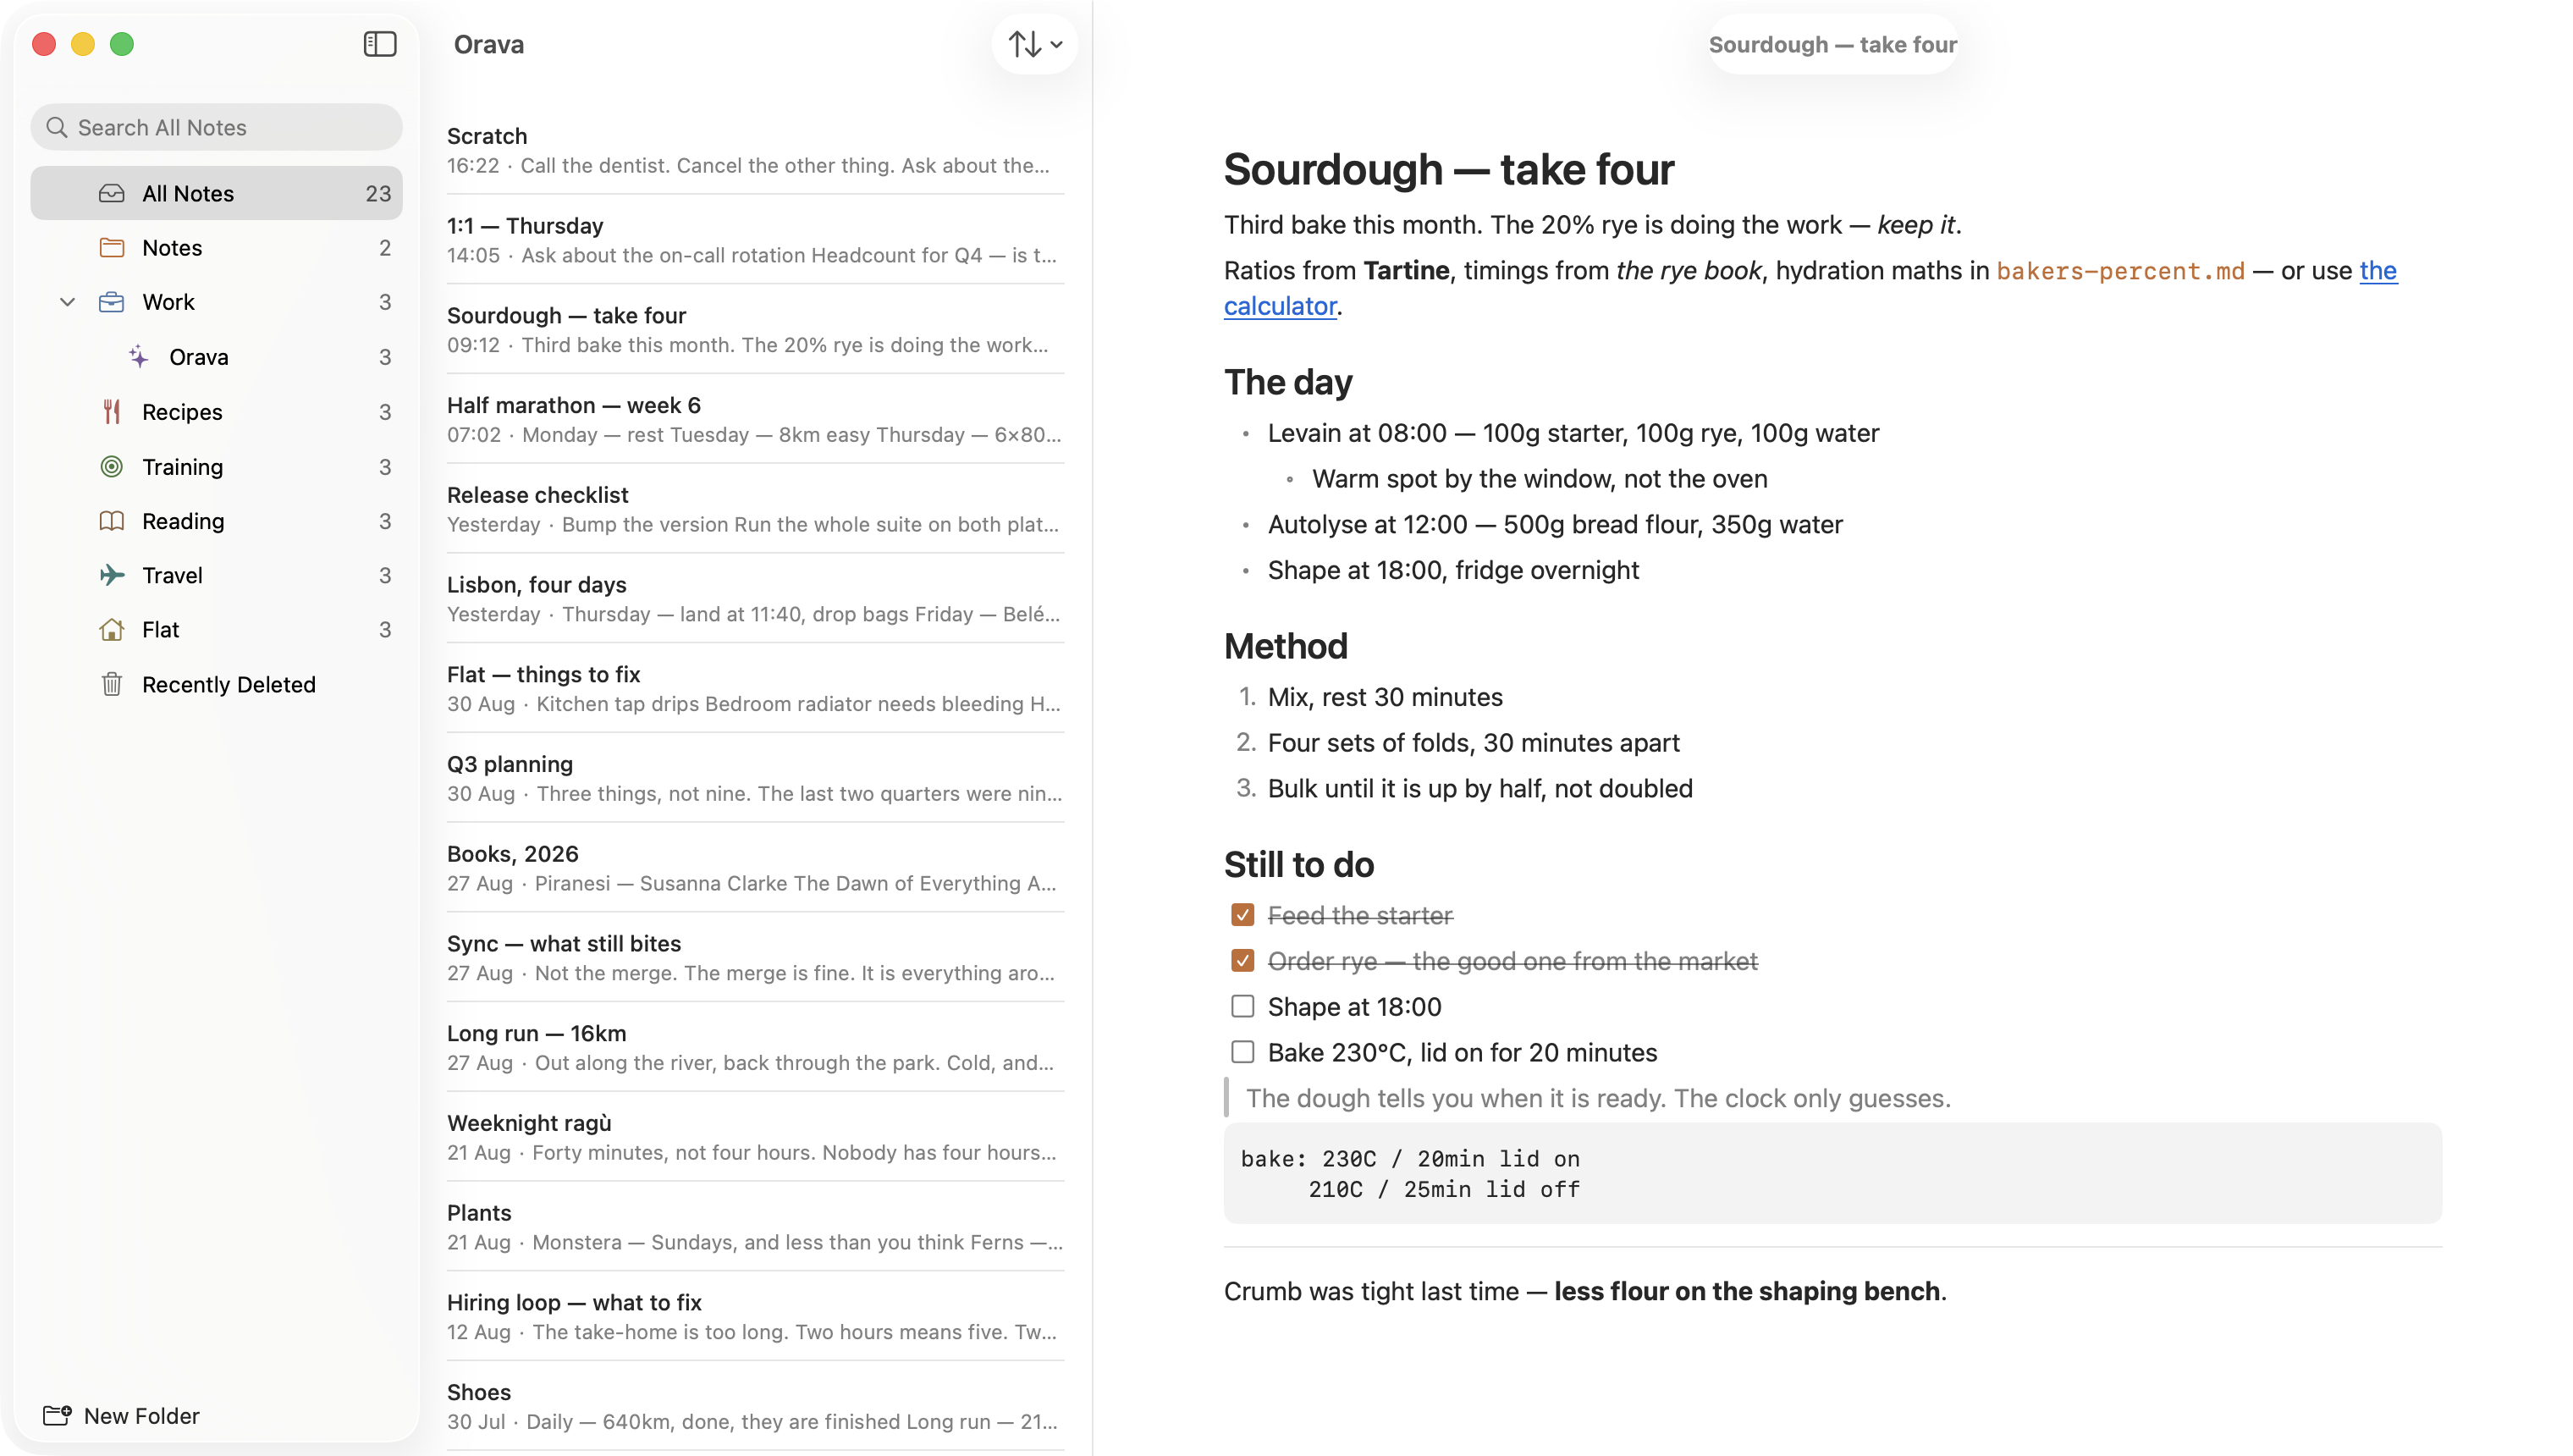Open the sort order dropdown
Image resolution: width=2573 pixels, height=1456 pixels.
[1034, 44]
